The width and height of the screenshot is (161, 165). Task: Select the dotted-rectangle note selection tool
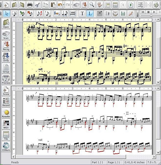pyautogui.click(x=14, y=13)
